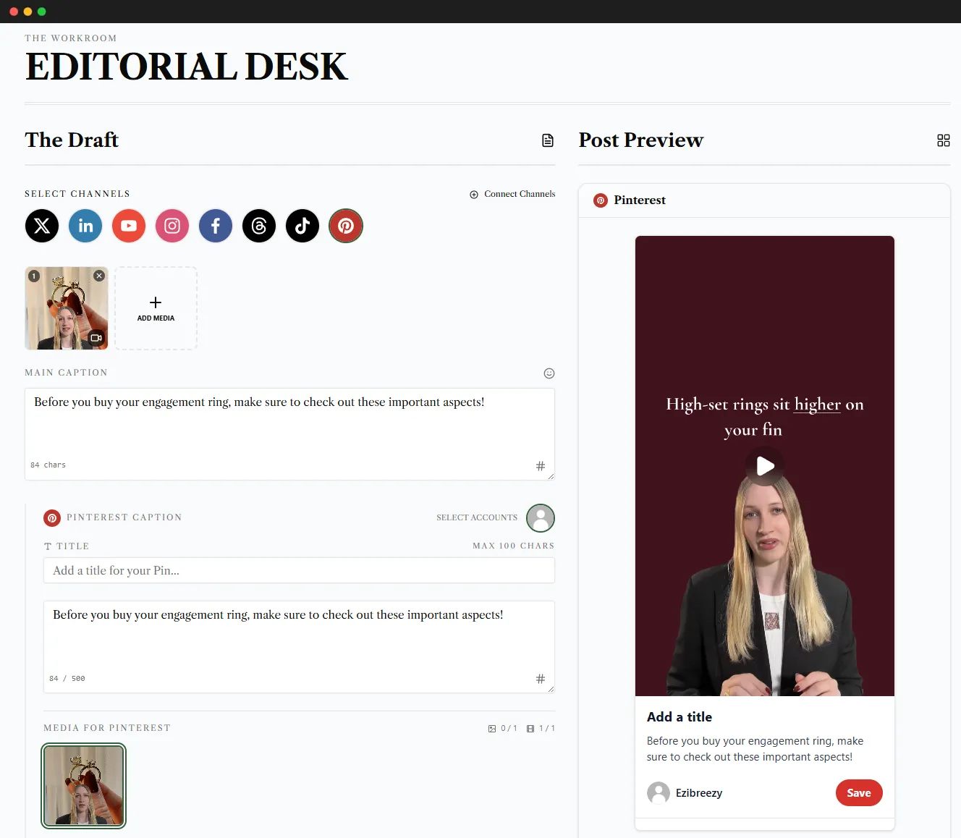Image resolution: width=961 pixels, height=838 pixels.
Task: Click the Pin title input field
Action: pos(299,570)
